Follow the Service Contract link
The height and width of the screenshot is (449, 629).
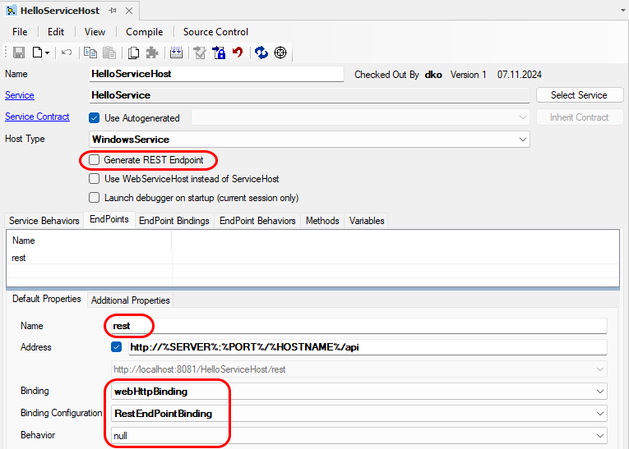(37, 117)
